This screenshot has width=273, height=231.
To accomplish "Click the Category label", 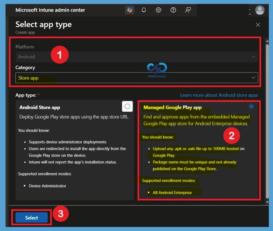I will (x=25, y=68).
